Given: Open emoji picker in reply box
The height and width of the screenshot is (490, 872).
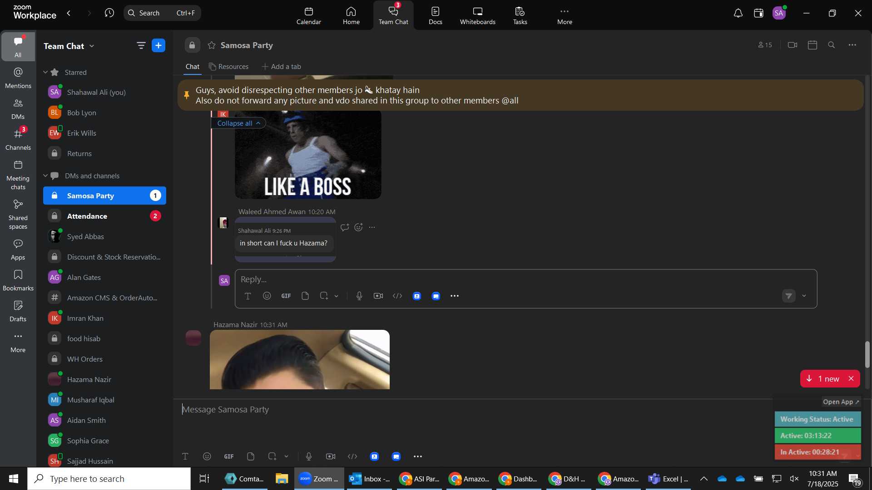Looking at the screenshot, I should pyautogui.click(x=267, y=296).
